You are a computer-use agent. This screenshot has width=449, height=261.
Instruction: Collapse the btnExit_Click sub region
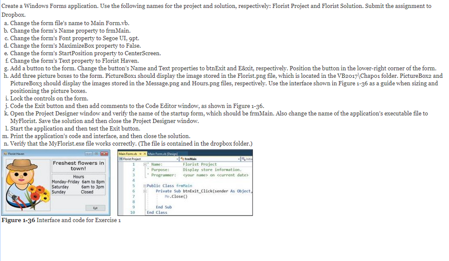tap(145, 191)
